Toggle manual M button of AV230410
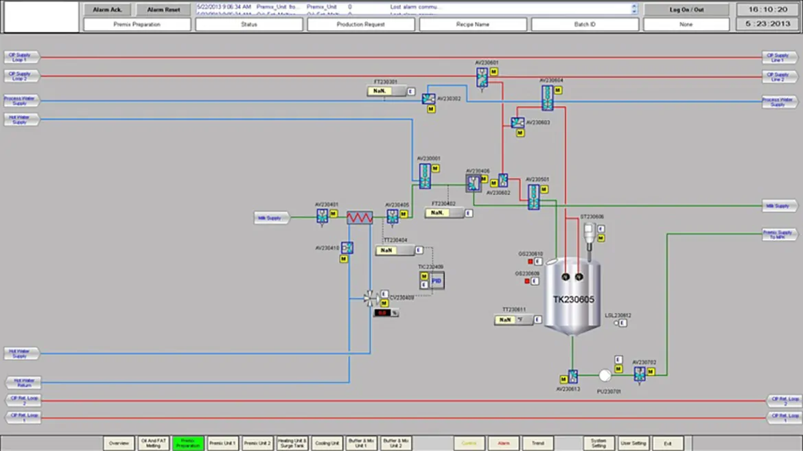The height and width of the screenshot is (451, 803). point(344,259)
